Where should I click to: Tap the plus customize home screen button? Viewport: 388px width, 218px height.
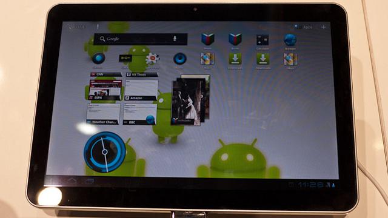pyautogui.click(x=323, y=27)
